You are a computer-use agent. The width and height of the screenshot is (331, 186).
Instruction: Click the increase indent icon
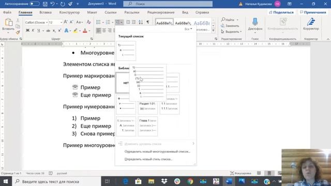(x=133, y=22)
